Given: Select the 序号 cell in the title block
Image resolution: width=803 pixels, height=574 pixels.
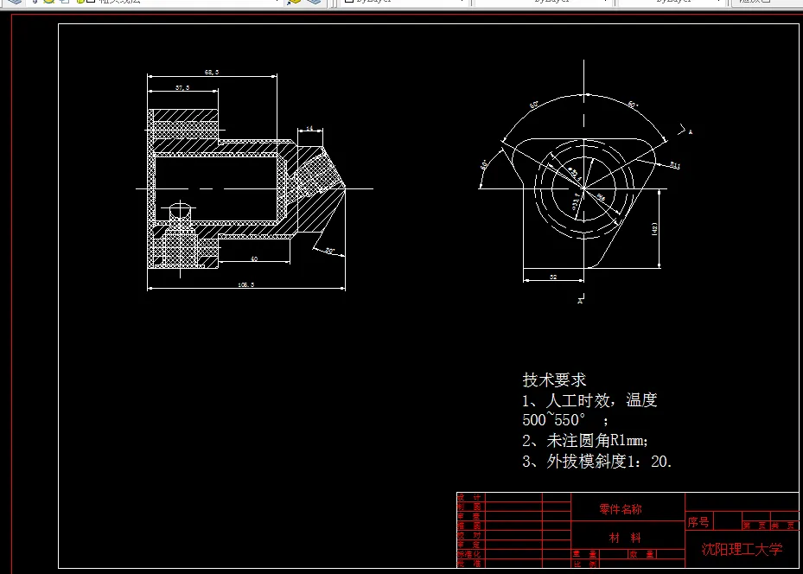Looking at the screenshot, I should click(x=698, y=522).
